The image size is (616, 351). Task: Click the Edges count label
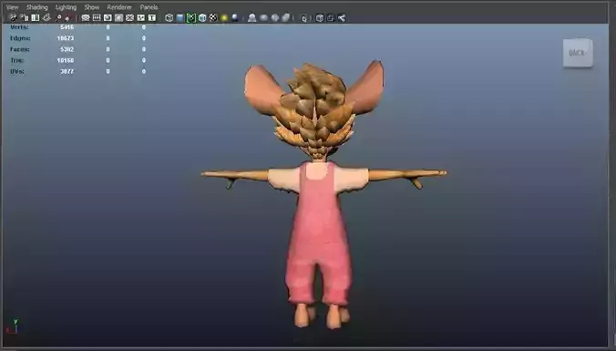[20, 38]
